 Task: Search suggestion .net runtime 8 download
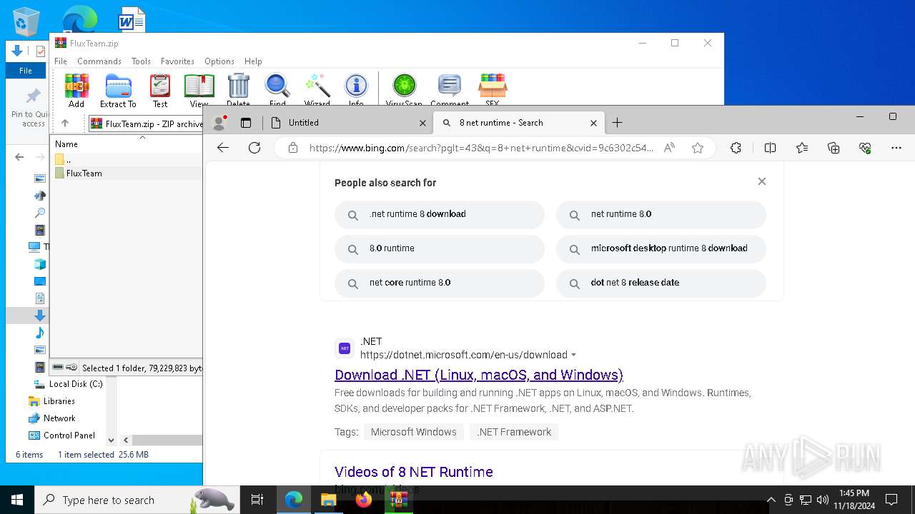pos(440,214)
